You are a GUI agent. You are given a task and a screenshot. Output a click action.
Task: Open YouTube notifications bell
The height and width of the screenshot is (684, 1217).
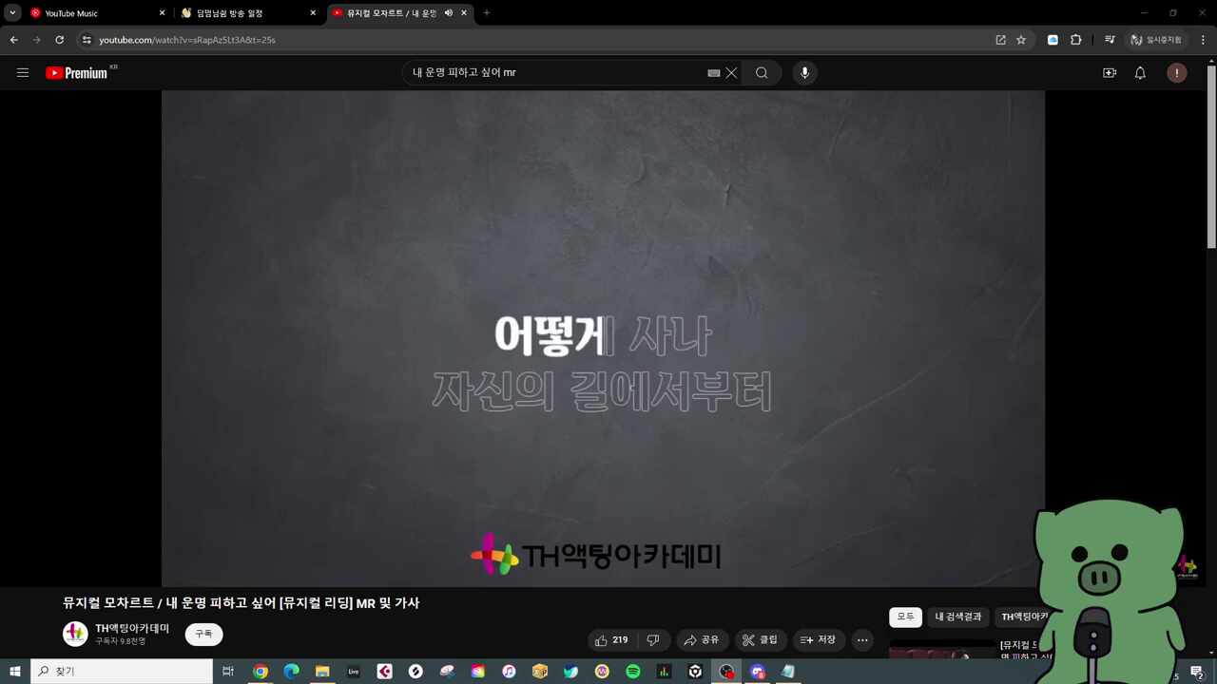(x=1140, y=73)
